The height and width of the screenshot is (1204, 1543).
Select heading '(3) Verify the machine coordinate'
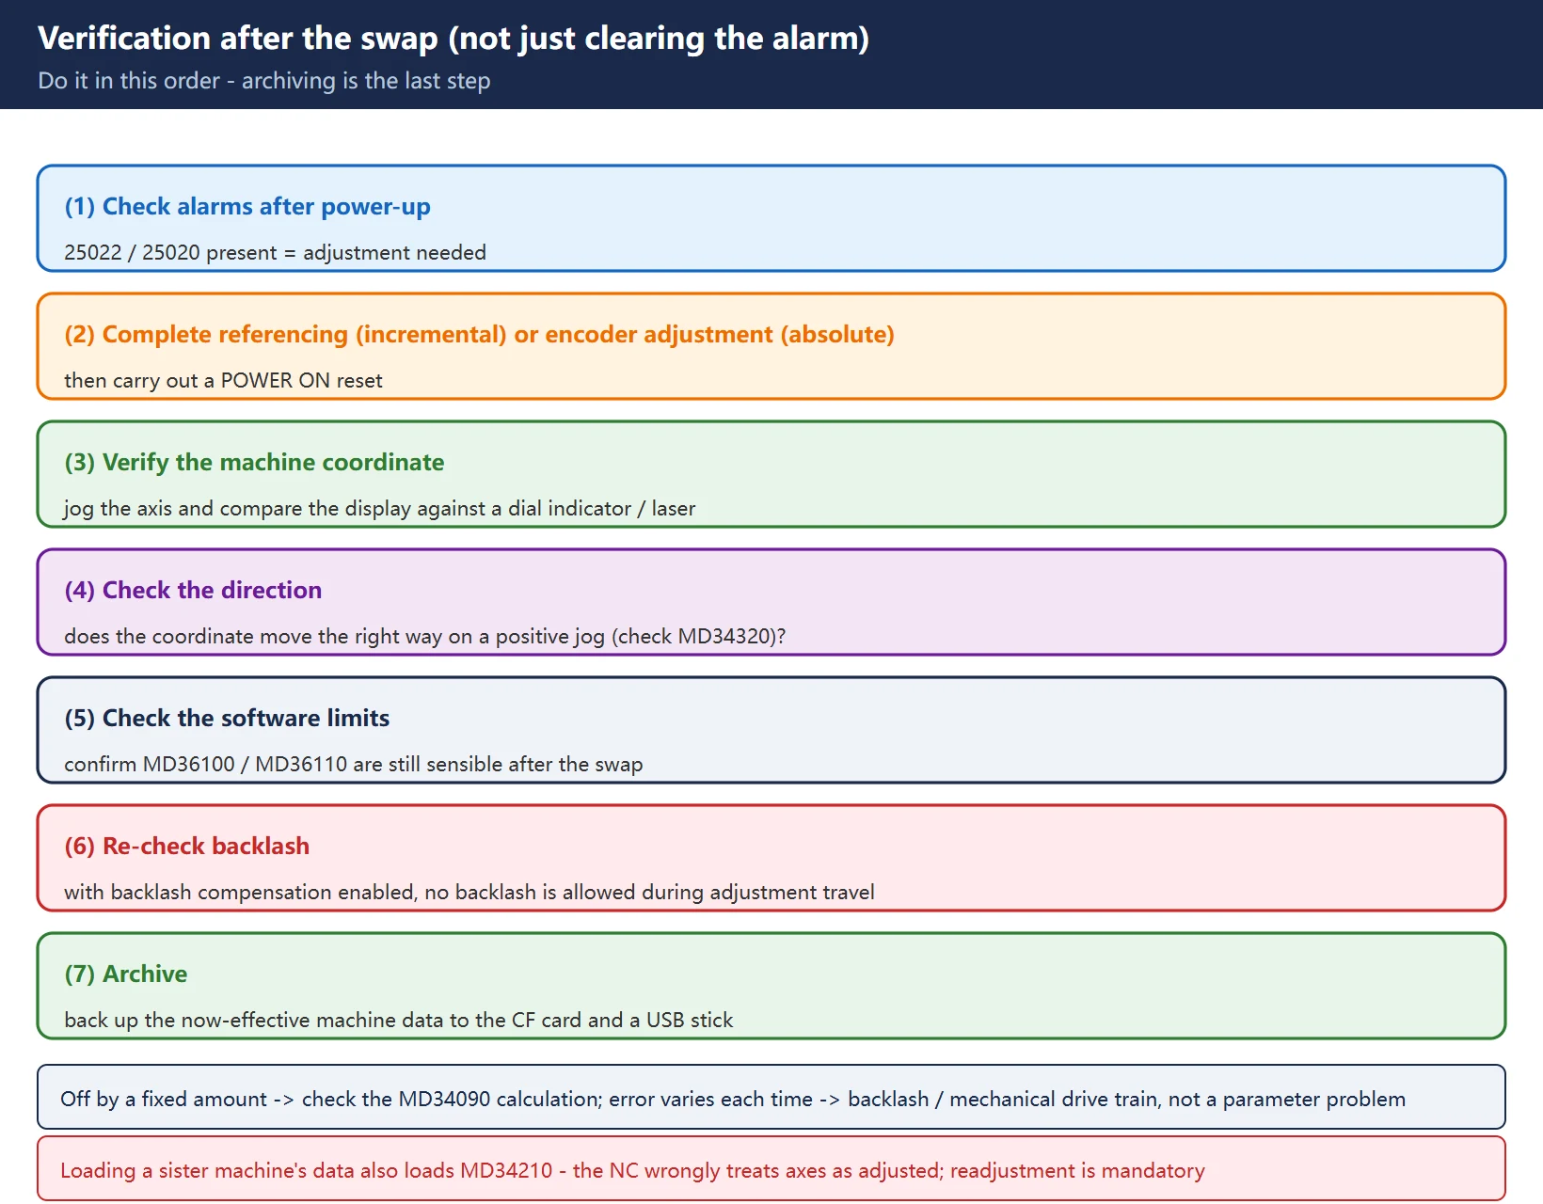(254, 463)
